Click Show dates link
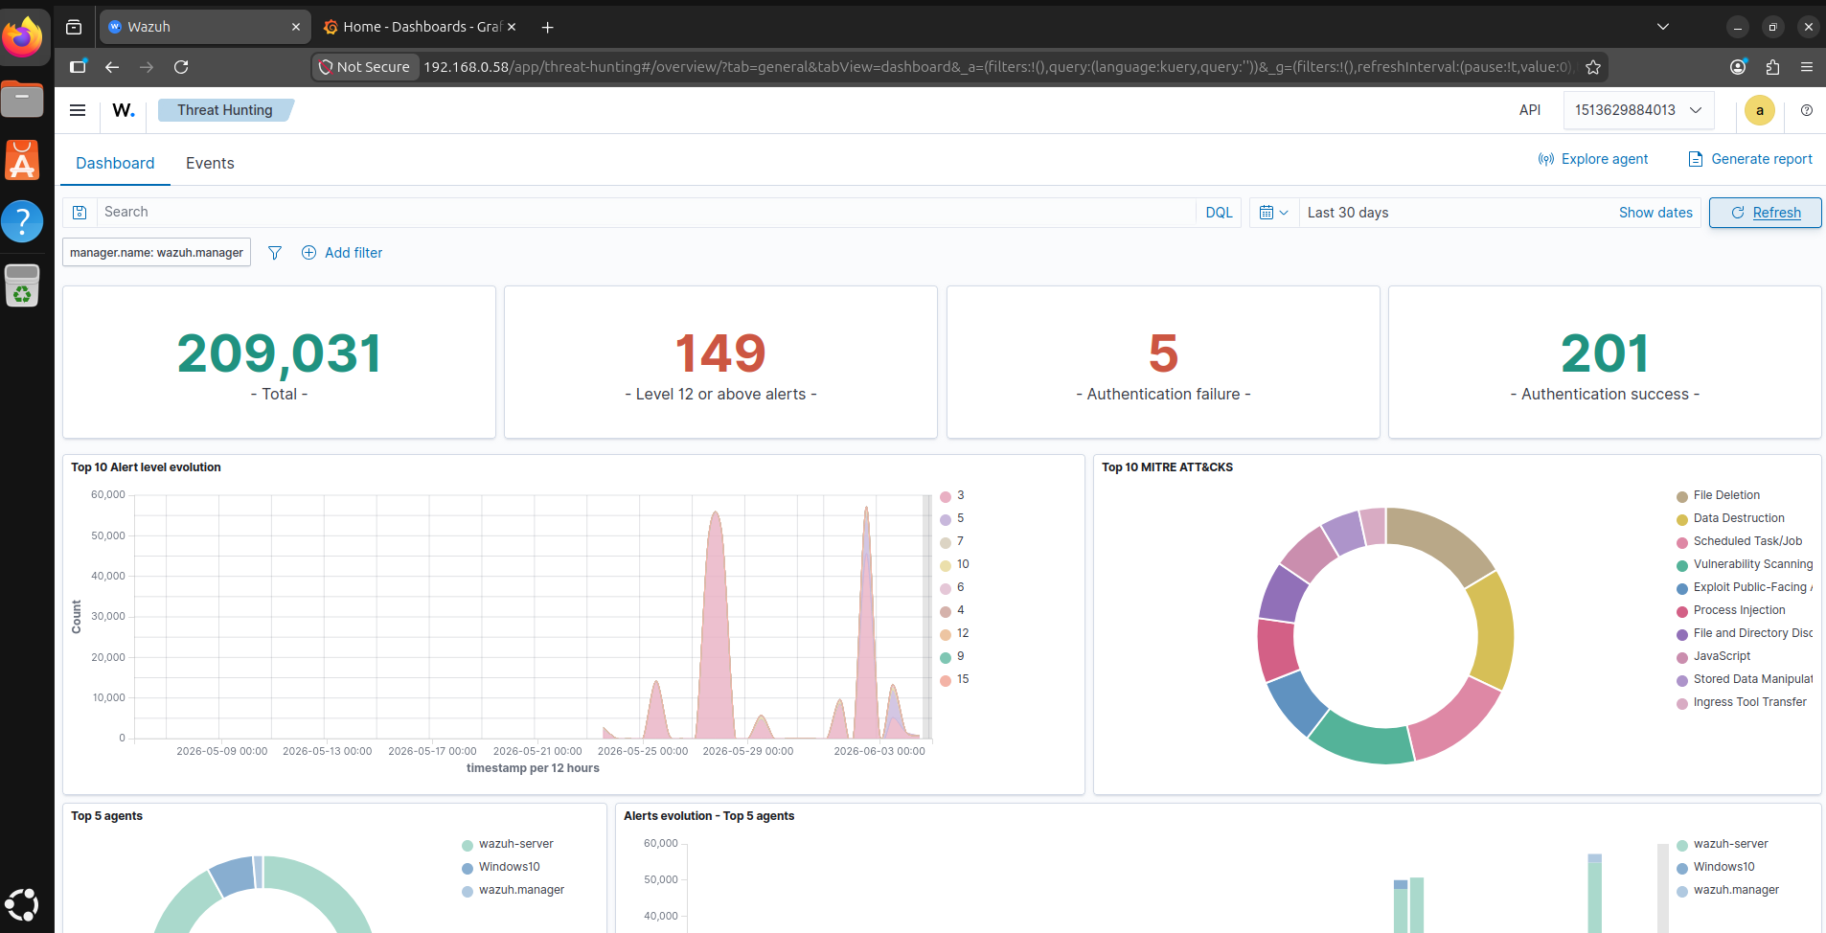1826x933 pixels. [1655, 213]
